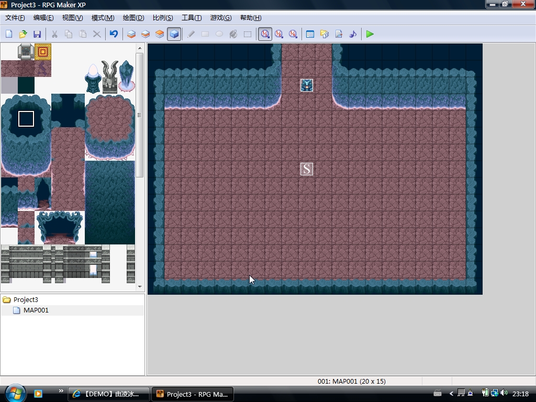This screenshot has height=402, width=536.
Task: Open the Database icon in the toolbar
Action: click(x=310, y=34)
